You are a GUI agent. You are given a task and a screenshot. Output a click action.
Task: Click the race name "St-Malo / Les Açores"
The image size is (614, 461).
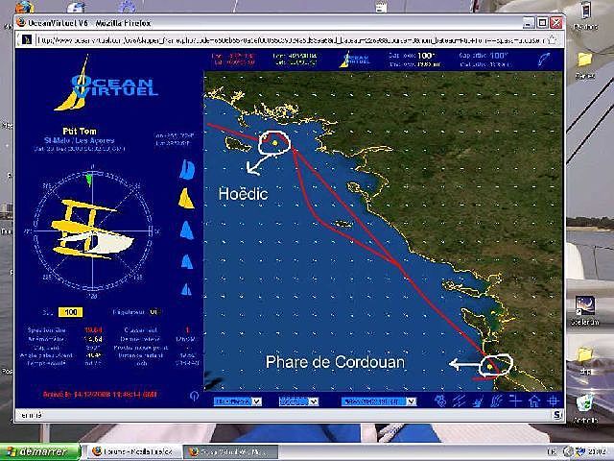[x=80, y=140]
